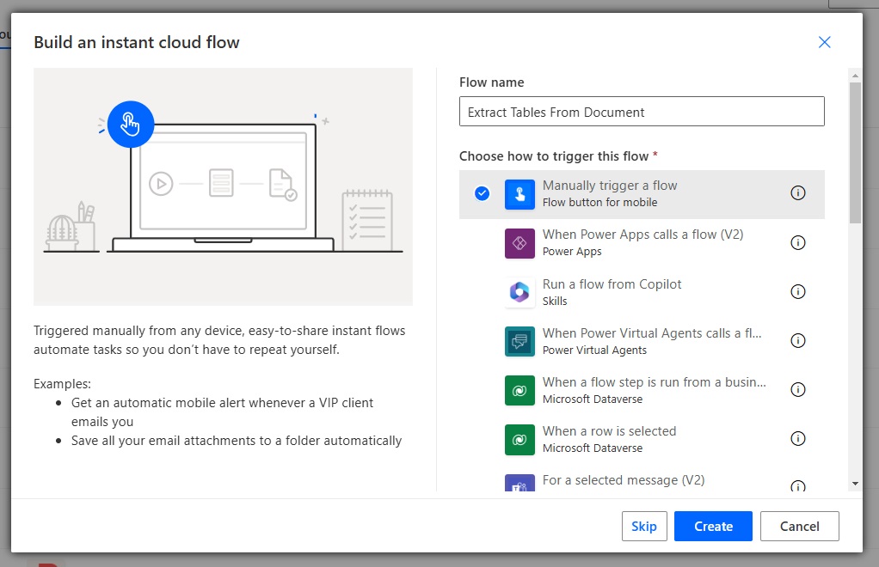
Task: Select When a row is selected trigger
Action: click(x=642, y=439)
